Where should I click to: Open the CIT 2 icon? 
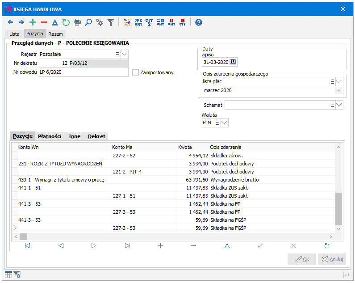point(149,22)
